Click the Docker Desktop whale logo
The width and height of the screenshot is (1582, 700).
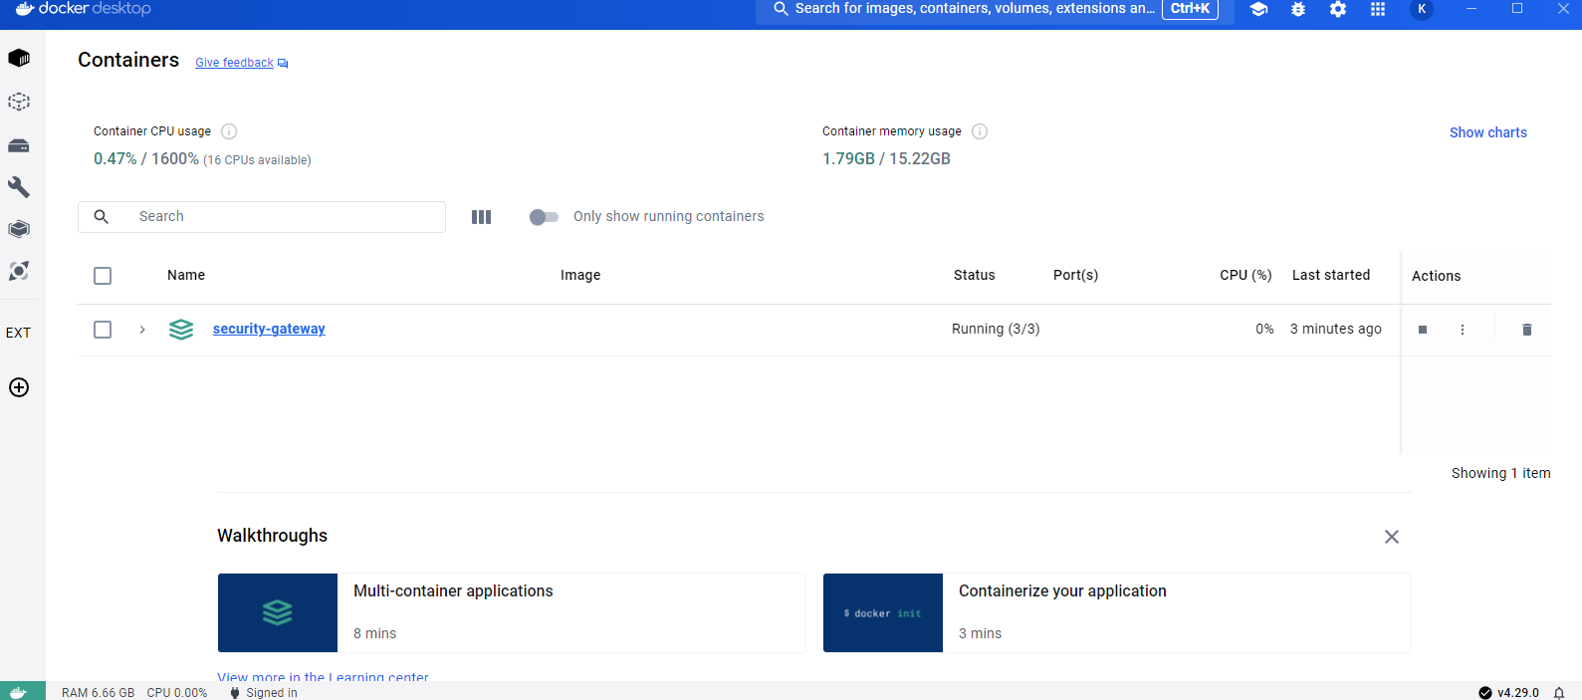[26, 8]
